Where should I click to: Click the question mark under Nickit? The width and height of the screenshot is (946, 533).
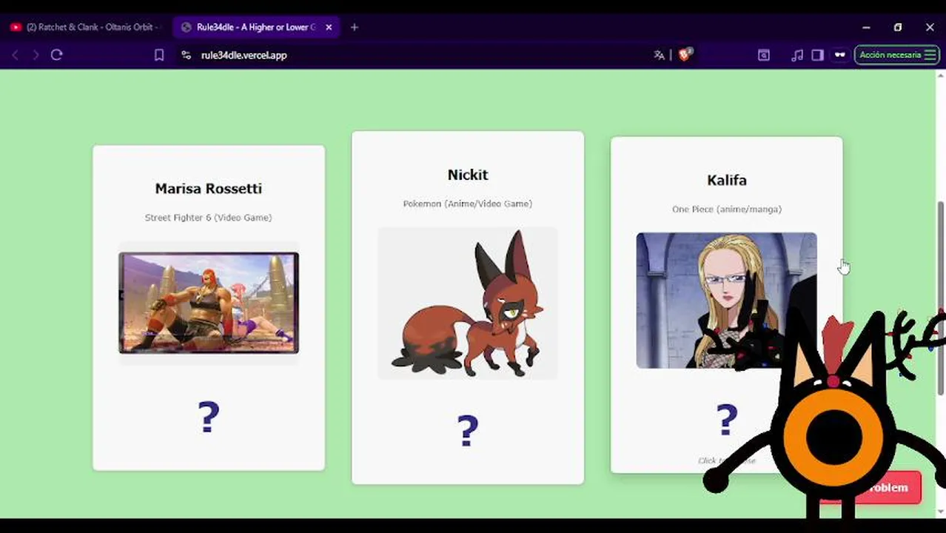pyautogui.click(x=468, y=431)
